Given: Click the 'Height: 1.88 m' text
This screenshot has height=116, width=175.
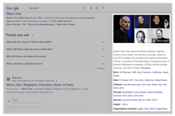Looking at the screenshot, I should (x=121, y=104).
